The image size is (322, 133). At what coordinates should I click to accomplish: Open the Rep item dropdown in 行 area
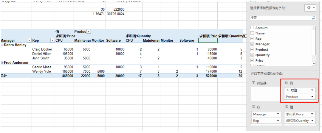278,121
